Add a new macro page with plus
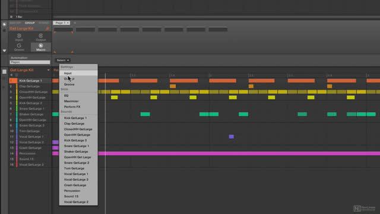Image resolution: width=380 pixels, height=214 pixels. pyautogui.click(x=75, y=23)
